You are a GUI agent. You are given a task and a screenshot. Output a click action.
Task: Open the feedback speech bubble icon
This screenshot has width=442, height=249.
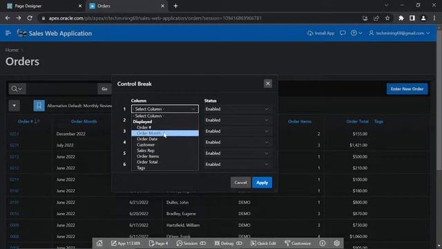(x=343, y=33)
